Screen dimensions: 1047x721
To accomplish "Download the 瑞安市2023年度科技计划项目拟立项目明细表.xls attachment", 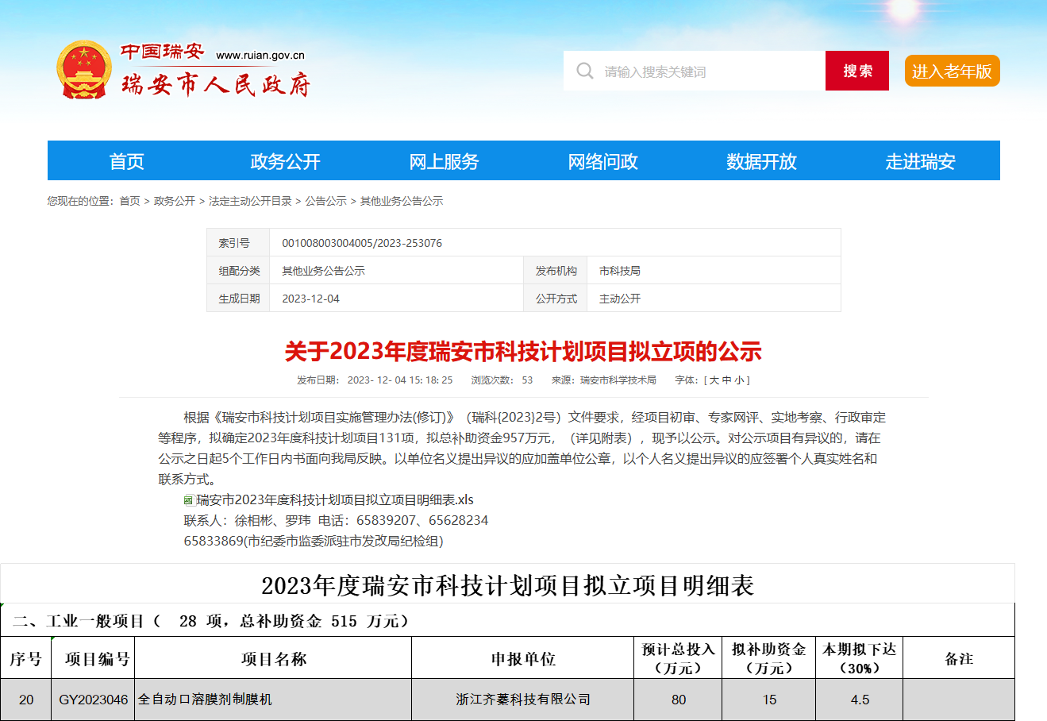I will pos(335,500).
